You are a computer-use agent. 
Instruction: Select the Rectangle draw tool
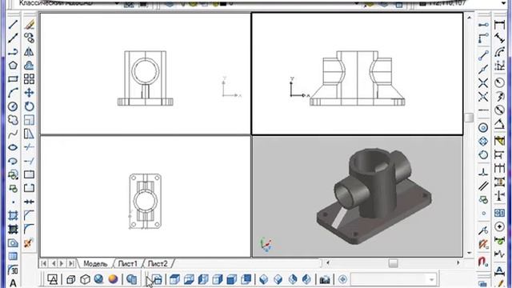coord(13,79)
